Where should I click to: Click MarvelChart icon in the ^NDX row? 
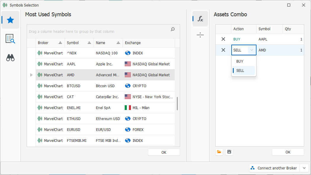[x=40, y=53]
